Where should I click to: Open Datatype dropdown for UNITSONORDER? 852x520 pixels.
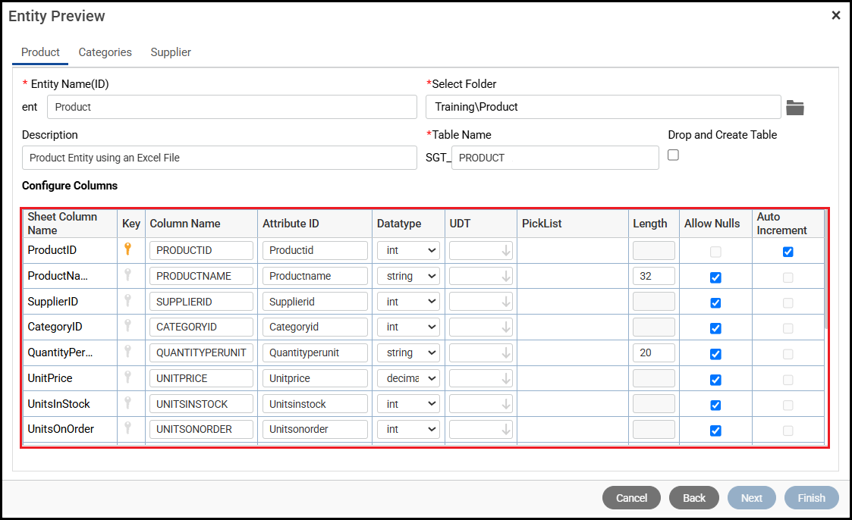409,429
